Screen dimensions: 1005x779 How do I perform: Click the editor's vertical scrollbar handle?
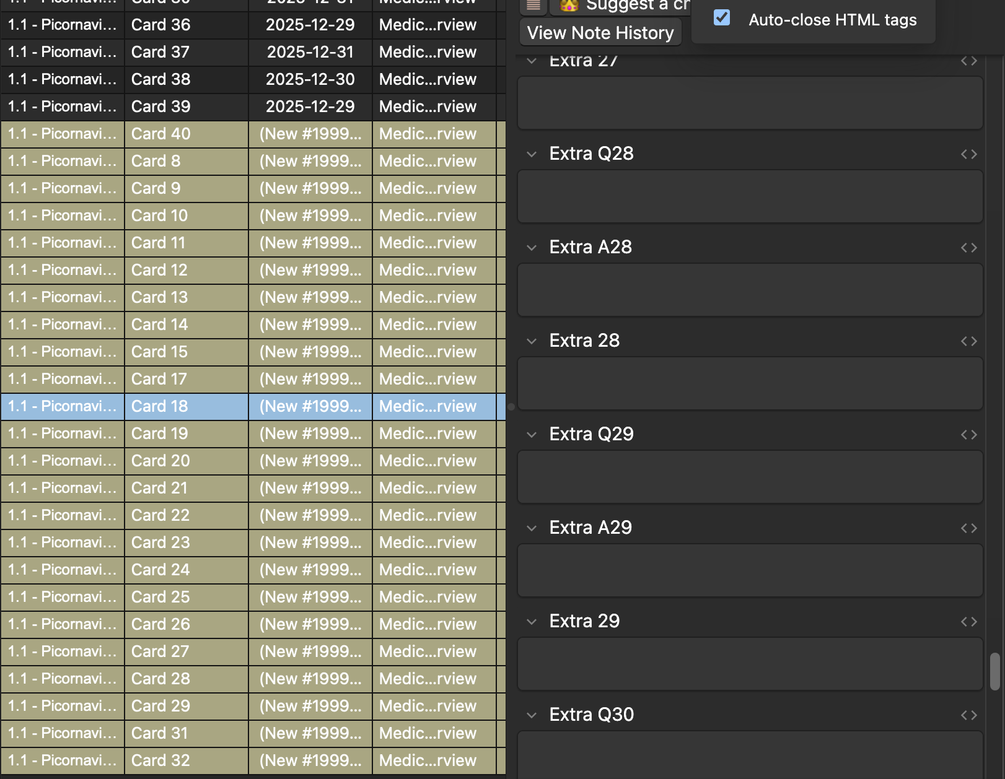pyautogui.click(x=995, y=671)
